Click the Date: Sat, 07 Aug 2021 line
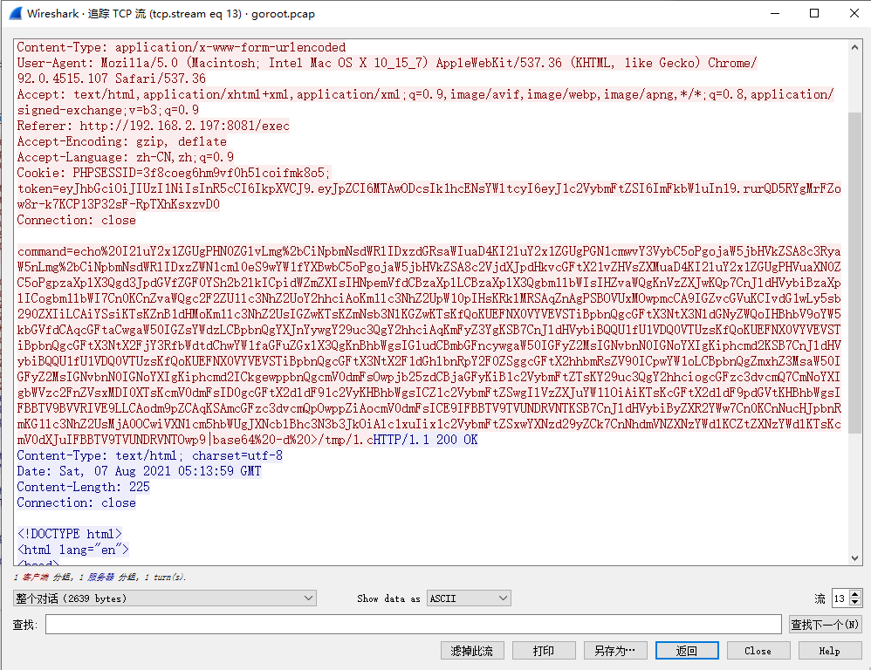This screenshot has width=871, height=670. tap(139, 471)
